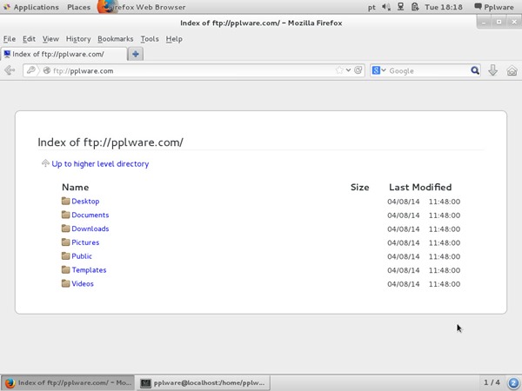Screen dimensions: 522x391
Task: Click the Downloads folder icon
Action: tap(65, 229)
